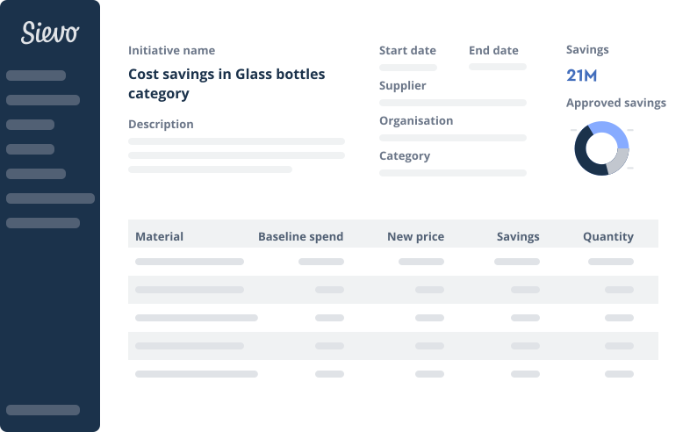This screenshot has height=432, width=690.
Task: Click the 21M savings value
Action: pyautogui.click(x=582, y=76)
